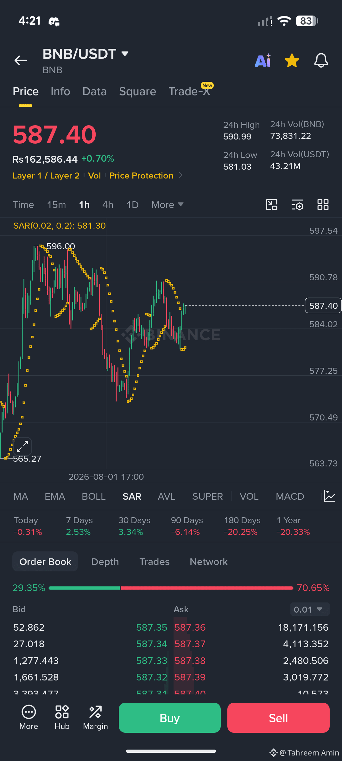
Task: Select ask price 587.36
Action: click(x=190, y=627)
